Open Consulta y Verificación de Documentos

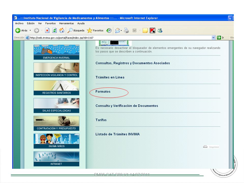coord(127,106)
